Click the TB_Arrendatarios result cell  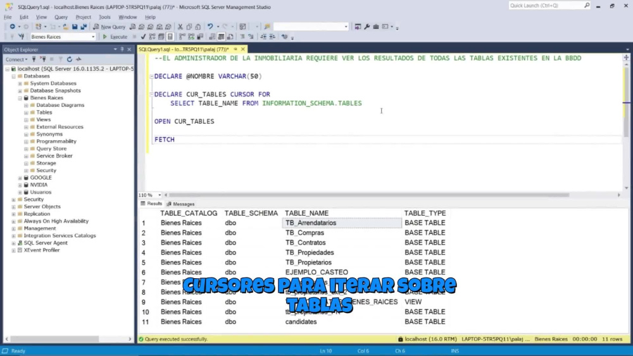342,223
